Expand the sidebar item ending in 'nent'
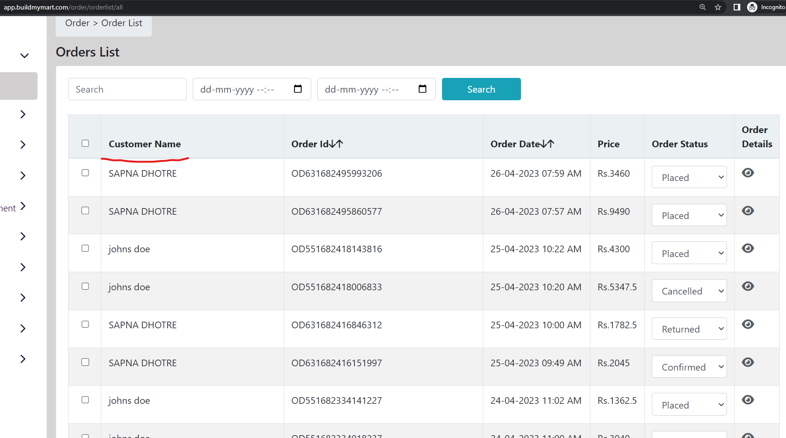 [x=23, y=206]
